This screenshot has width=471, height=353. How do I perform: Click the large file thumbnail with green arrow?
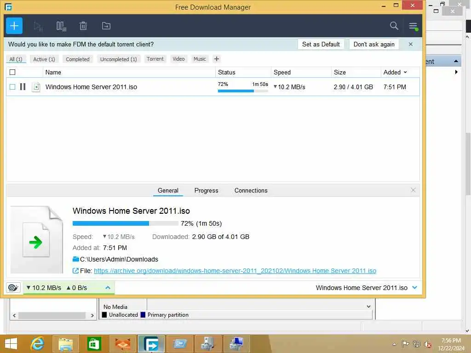(37, 239)
